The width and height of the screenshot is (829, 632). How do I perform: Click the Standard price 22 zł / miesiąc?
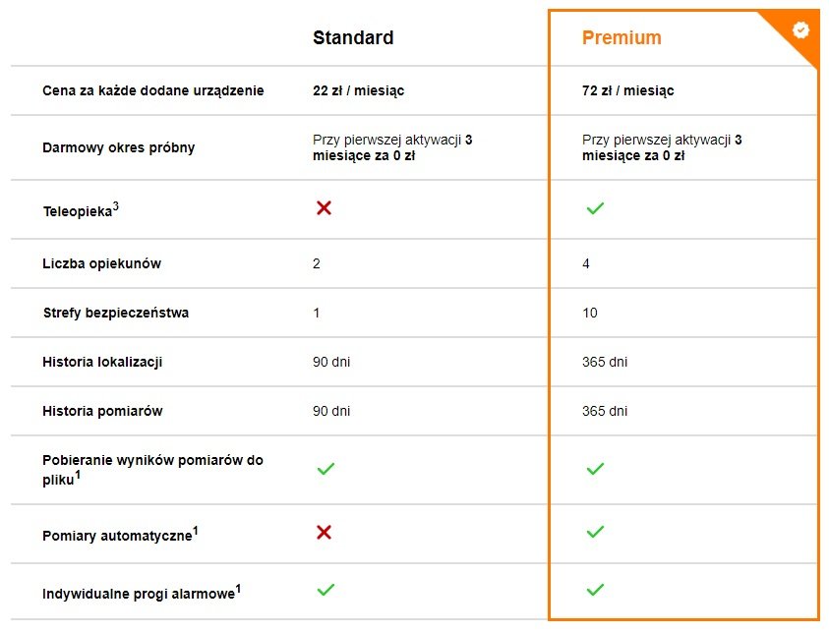coord(359,90)
